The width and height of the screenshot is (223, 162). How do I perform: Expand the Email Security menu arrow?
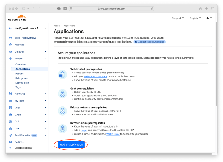pyautogui.click(x=45, y=135)
